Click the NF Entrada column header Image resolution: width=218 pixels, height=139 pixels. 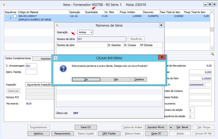pos(149,45)
